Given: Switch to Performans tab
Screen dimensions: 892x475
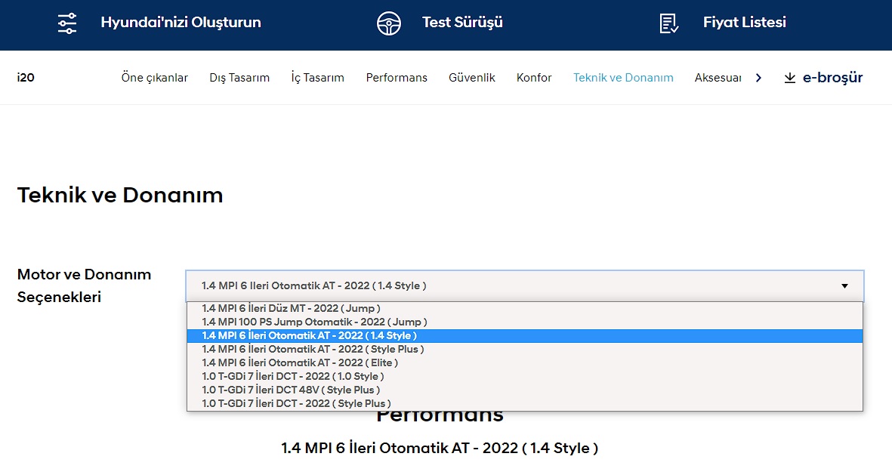Looking at the screenshot, I should [397, 78].
